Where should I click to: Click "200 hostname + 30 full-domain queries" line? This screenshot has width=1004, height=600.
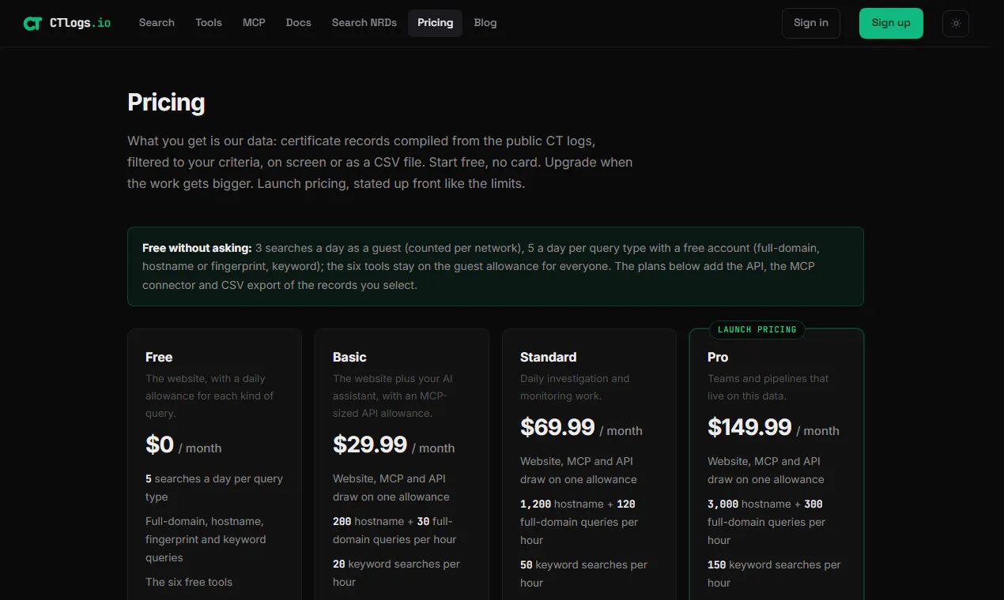pyautogui.click(x=394, y=531)
